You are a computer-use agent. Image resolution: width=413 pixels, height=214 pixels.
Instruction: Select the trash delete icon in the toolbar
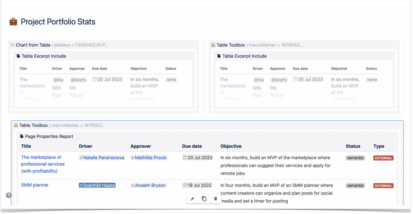(215, 198)
